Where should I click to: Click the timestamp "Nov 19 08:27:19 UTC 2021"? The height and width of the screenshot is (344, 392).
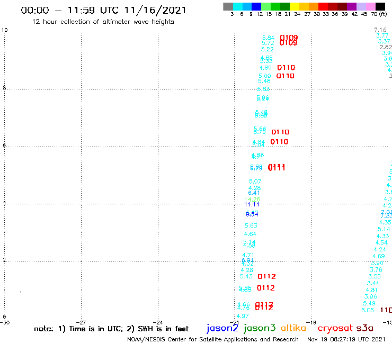[x=346, y=339]
